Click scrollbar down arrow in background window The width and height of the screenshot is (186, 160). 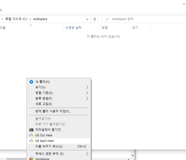[132, 155]
